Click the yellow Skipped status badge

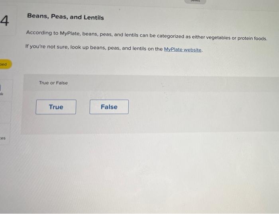coord(5,64)
